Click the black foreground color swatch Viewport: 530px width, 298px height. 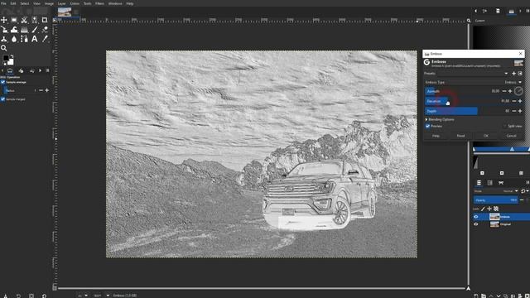(6, 58)
